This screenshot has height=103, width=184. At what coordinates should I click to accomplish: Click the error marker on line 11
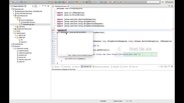(53, 30)
